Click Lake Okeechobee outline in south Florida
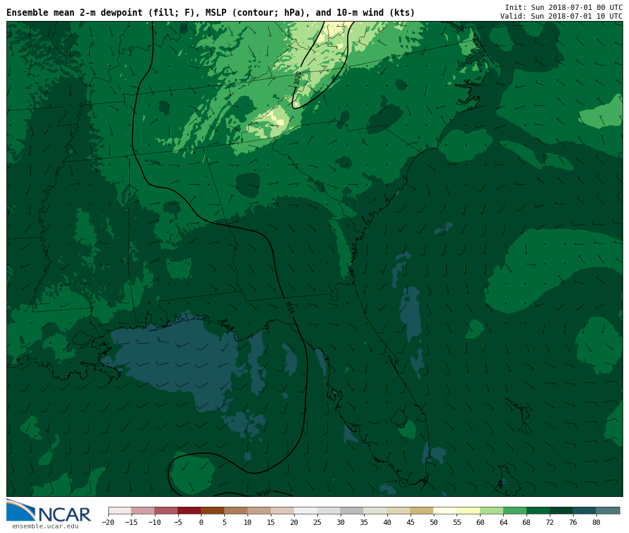The width and height of the screenshot is (629, 533). (398, 417)
